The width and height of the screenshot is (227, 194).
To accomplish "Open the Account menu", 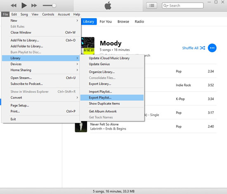I will pyautogui.click(x=64, y=14).
